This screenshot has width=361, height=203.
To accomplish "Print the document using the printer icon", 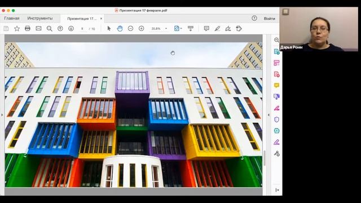I will pos(28,29).
